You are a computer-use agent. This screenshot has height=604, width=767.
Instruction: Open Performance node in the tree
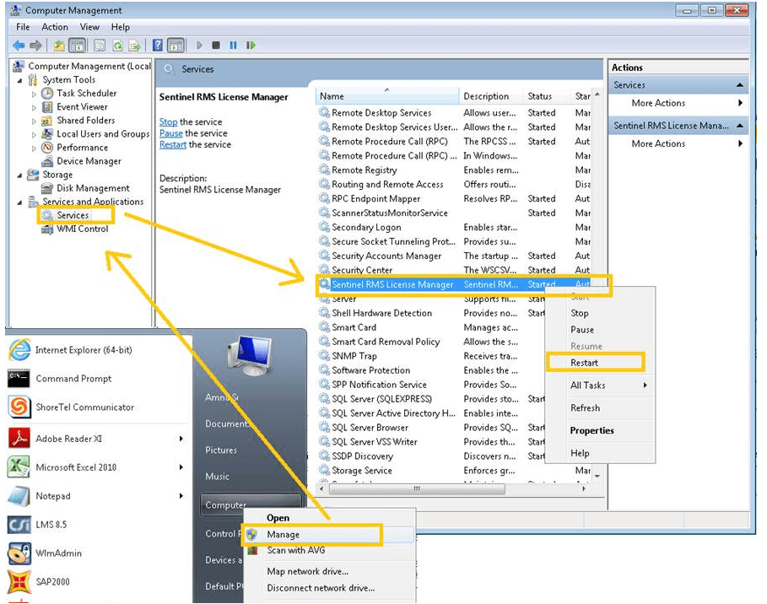(82, 148)
